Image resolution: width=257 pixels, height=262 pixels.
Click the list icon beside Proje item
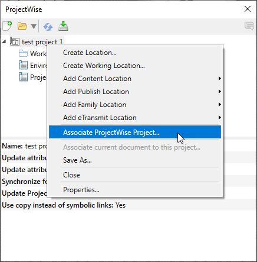tap(23, 77)
